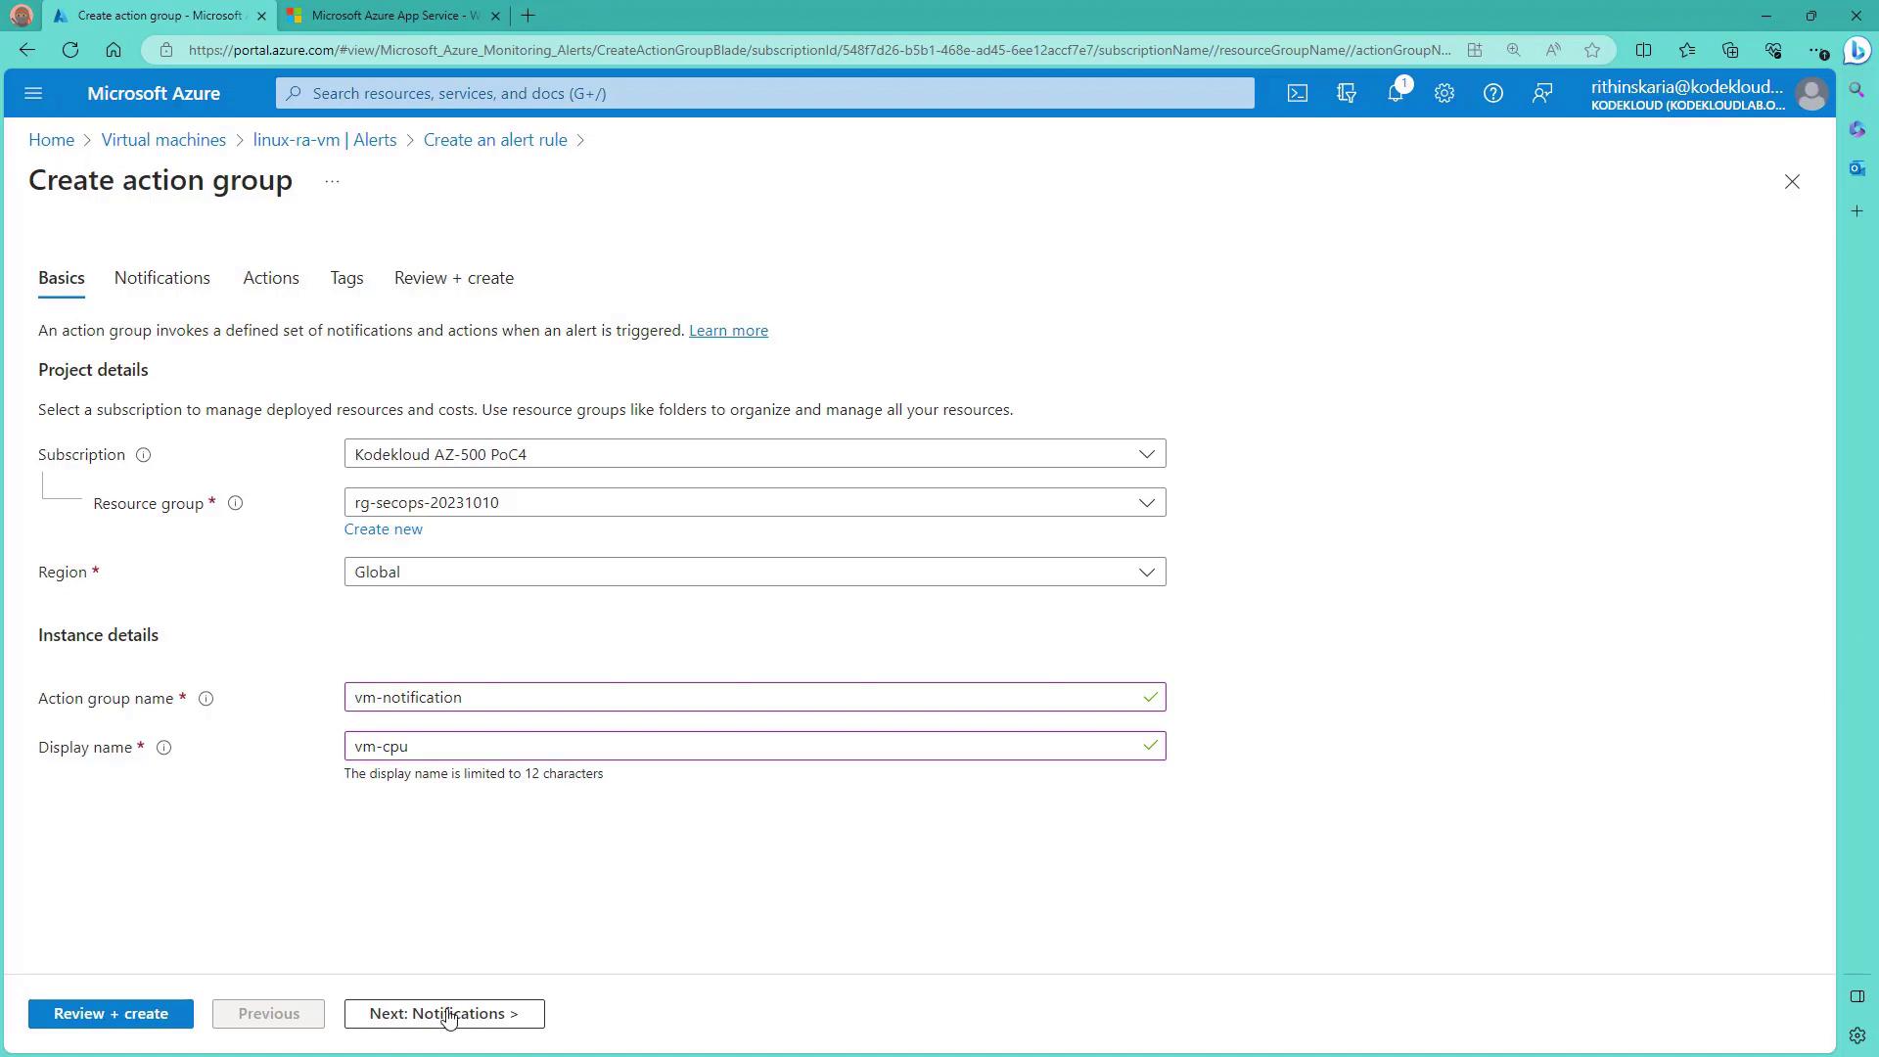
Task: Click the Action group name info icon
Action: click(x=206, y=699)
